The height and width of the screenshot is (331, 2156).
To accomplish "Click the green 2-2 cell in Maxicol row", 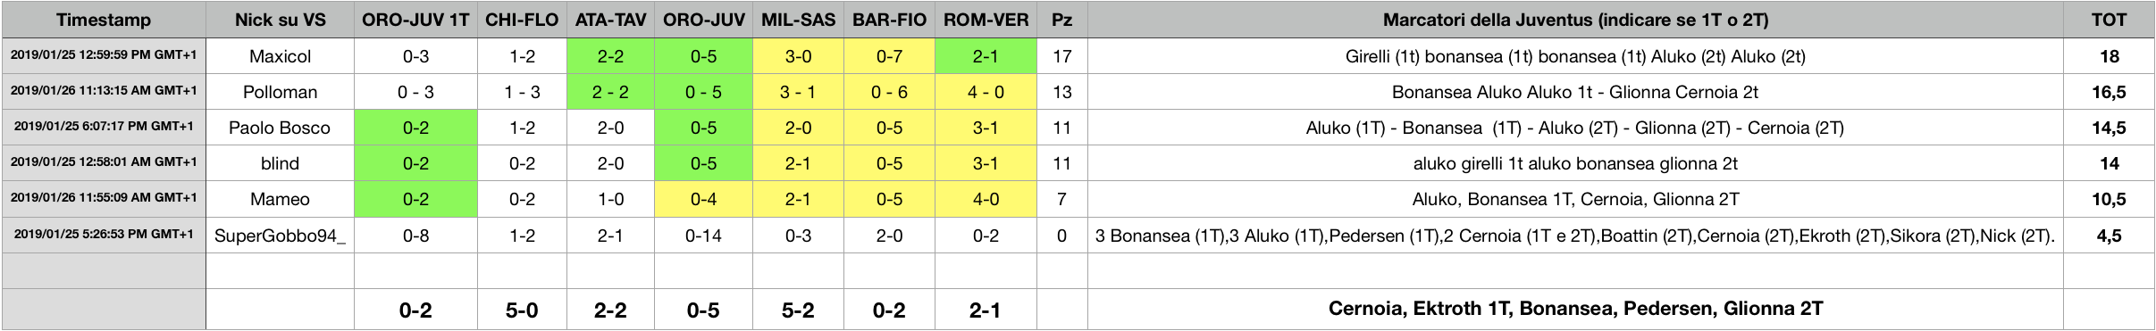I will coord(610,56).
